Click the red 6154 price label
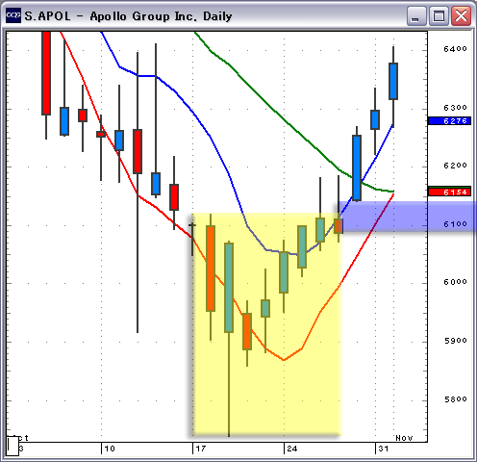This screenshot has height=462, width=477. [x=450, y=192]
